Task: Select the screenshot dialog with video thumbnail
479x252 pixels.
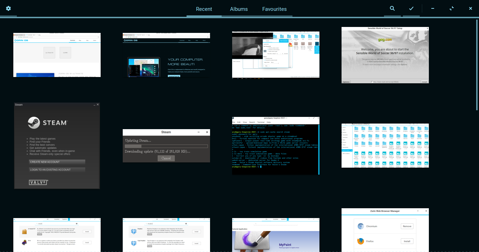Action: point(276,55)
